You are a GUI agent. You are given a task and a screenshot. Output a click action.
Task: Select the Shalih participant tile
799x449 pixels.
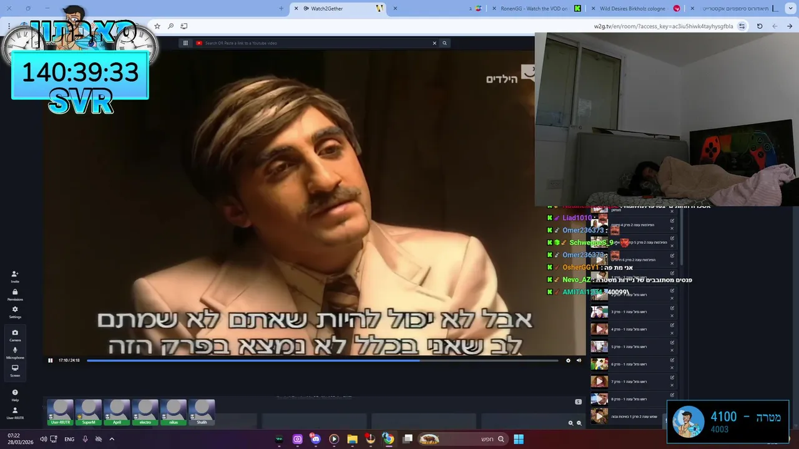click(x=202, y=412)
